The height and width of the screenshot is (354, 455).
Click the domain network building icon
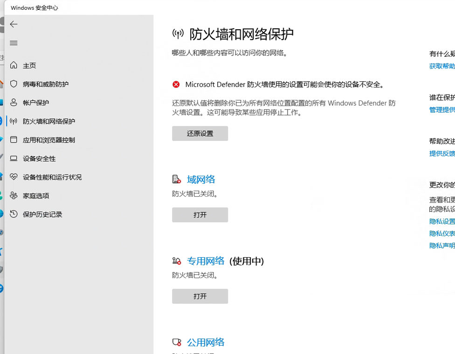click(x=176, y=180)
